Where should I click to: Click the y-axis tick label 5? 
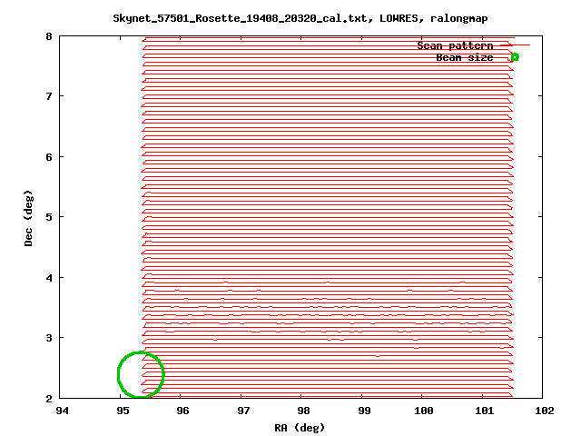coord(49,217)
